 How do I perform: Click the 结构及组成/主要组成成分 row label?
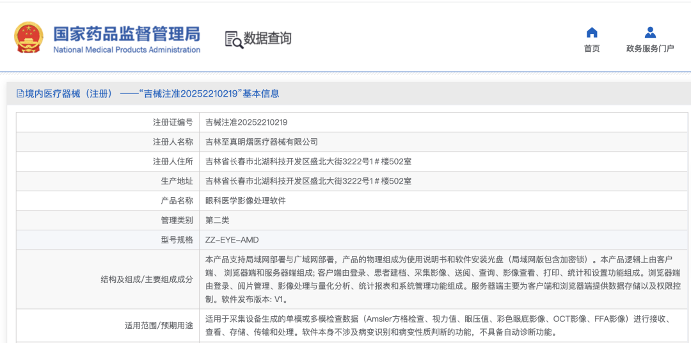click(147, 279)
